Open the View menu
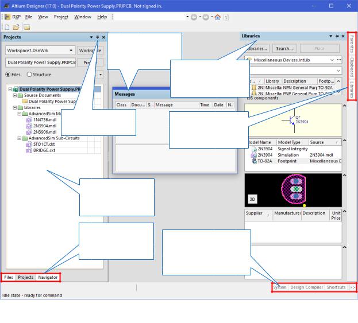Viewport: 358px width, 323px height. pos(43,17)
